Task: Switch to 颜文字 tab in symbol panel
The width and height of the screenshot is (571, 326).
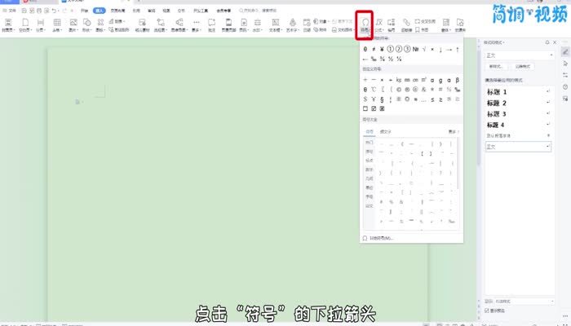Action: tap(385, 131)
